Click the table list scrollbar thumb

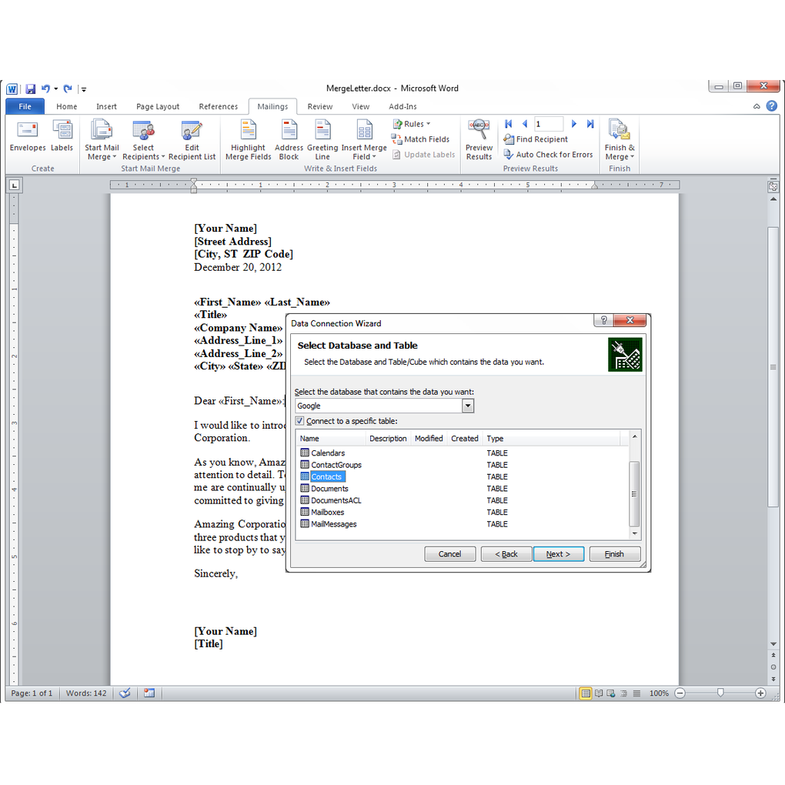point(634,493)
